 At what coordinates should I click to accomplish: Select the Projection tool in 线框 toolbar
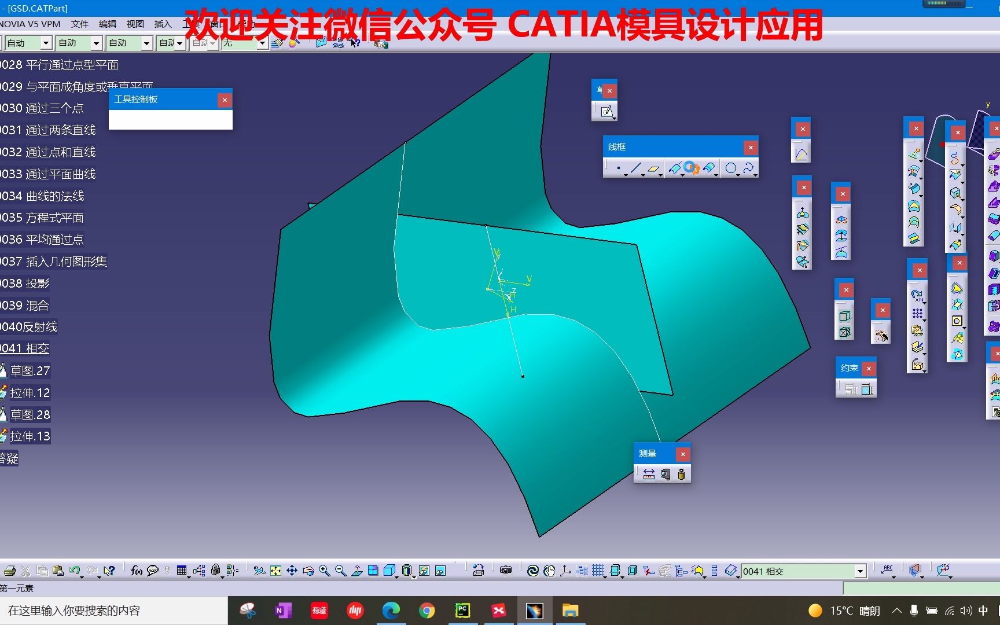tap(675, 168)
